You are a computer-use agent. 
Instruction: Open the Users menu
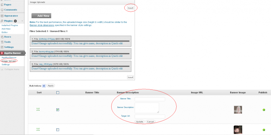(7, 37)
